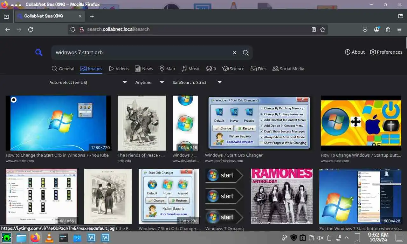Open the three start buttons Orb.png thumbnail
Screen dimensions: 407x244
tap(224, 196)
